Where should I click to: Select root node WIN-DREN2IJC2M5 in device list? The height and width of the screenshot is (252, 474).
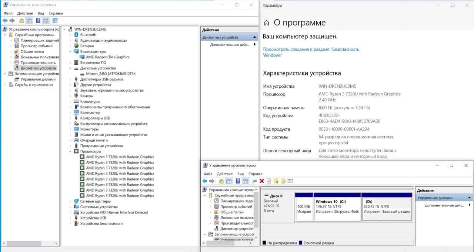pyautogui.click(x=90, y=29)
